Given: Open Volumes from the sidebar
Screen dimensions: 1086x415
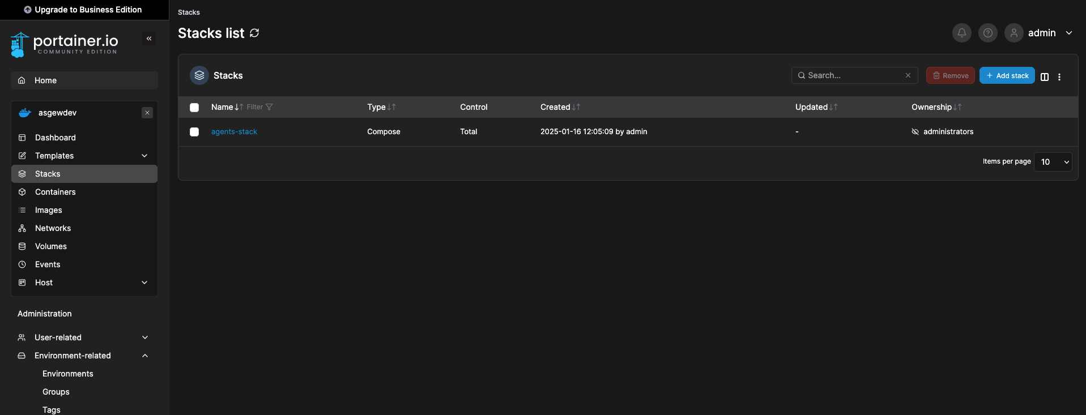Looking at the screenshot, I should (50, 246).
